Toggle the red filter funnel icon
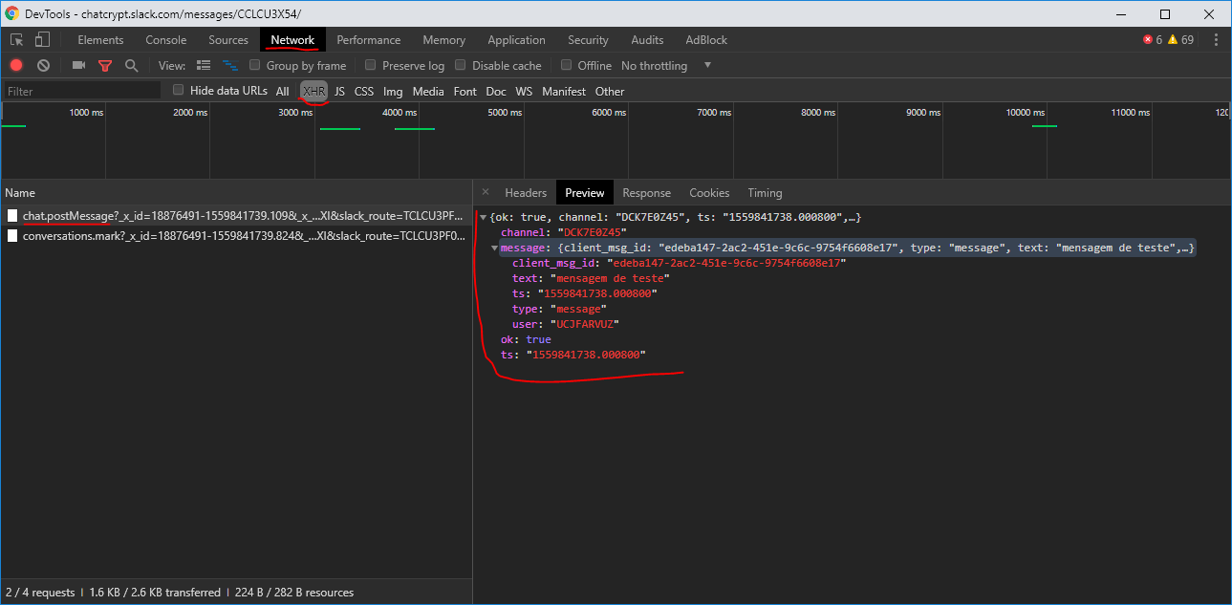Image resolution: width=1232 pixels, height=605 pixels. [105, 66]
